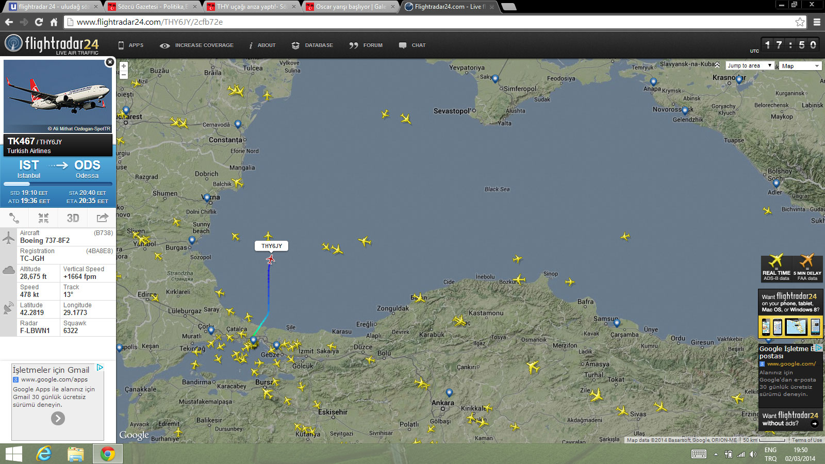
Task: Select the red THY6JY aircraft on map
Action: pyautogui.click(x=270, y=259)
